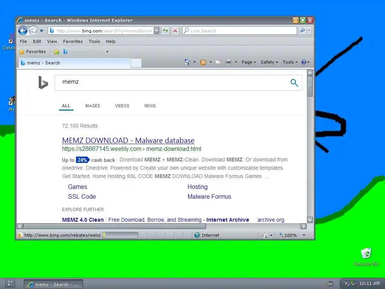Click the weebly.com memz-download.html URL
The height and width of the screenshot is (289, 385).
[x=132, y=149]
